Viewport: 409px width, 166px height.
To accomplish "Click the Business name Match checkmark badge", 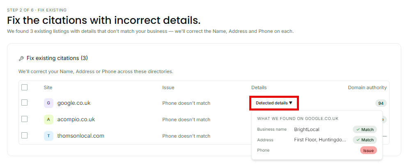I will (365, 129).
